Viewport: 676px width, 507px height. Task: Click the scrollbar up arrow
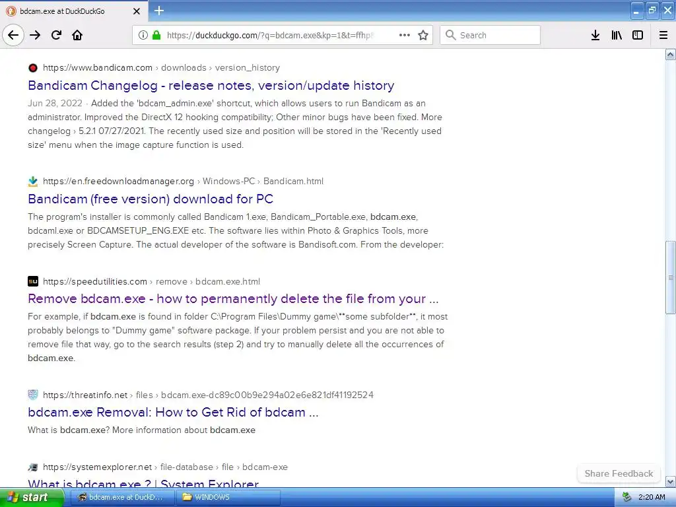(671, 54)
